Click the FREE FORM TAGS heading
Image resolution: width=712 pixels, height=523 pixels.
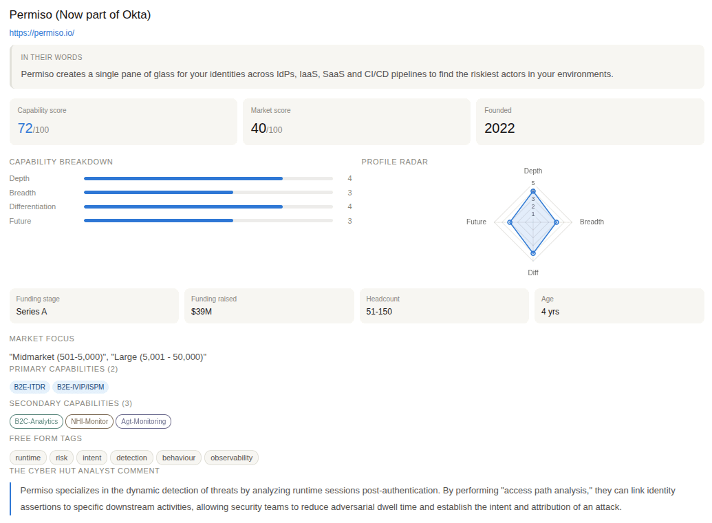[x=45, y=438]
